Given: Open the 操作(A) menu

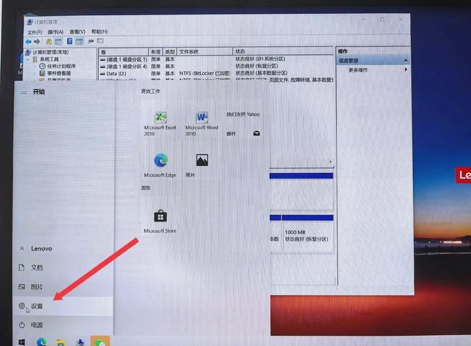Looking at the screenshot, I should pyautogui.click(x=55, y=32).
